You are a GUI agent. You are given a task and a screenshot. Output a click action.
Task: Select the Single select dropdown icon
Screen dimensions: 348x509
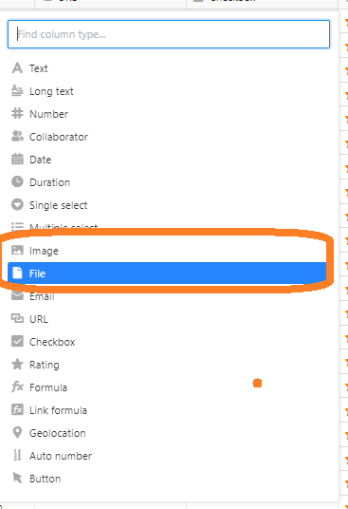(x=17, y=204)
